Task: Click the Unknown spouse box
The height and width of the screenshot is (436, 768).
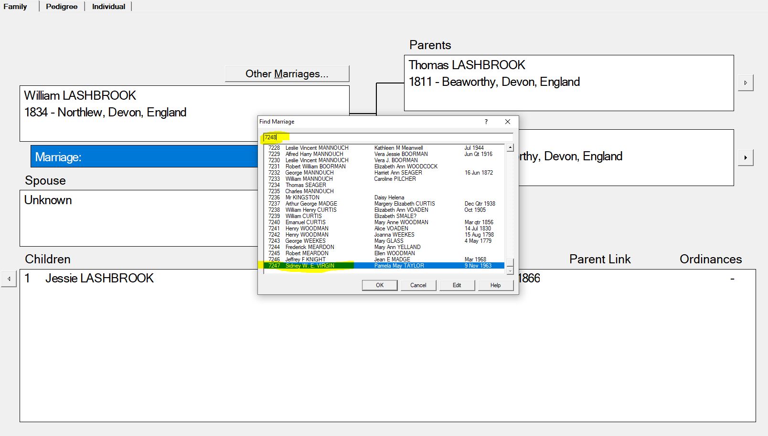Action: tap(139, 218)
